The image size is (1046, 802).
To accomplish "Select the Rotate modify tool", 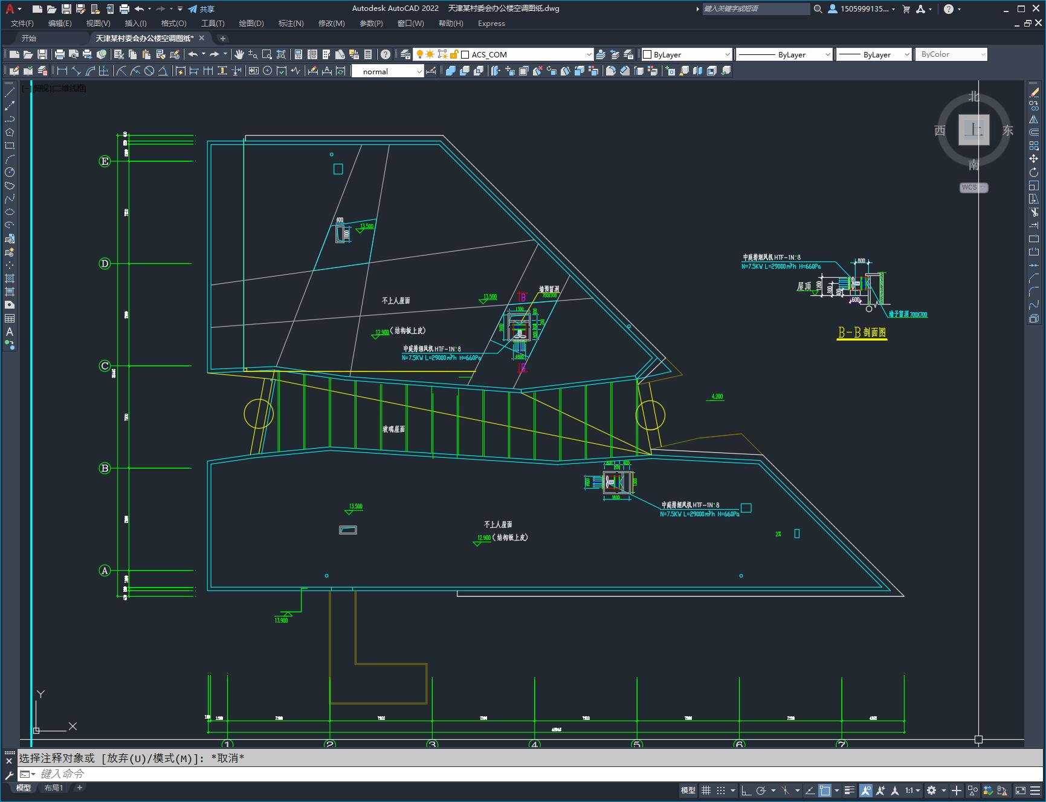I will point(1034,172).
